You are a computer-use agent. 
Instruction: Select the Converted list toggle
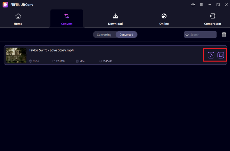click(126, 35)
